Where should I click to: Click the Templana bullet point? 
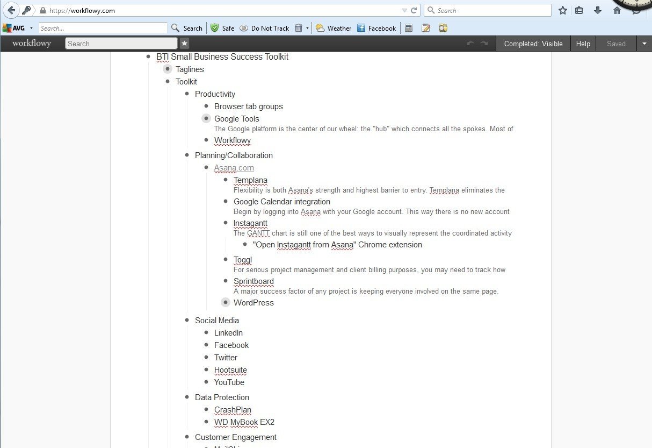226,180
